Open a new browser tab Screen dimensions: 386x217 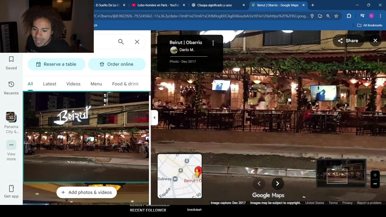313,5
